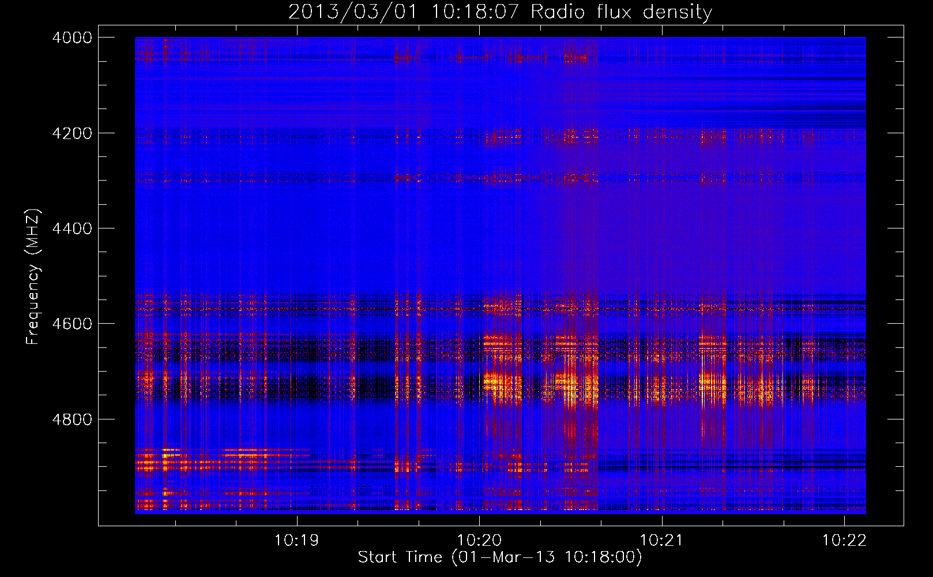Viewport: 933px width, 577px height.
Task: Click the '4200' frequency axis label
Action: tap(72, 133)
